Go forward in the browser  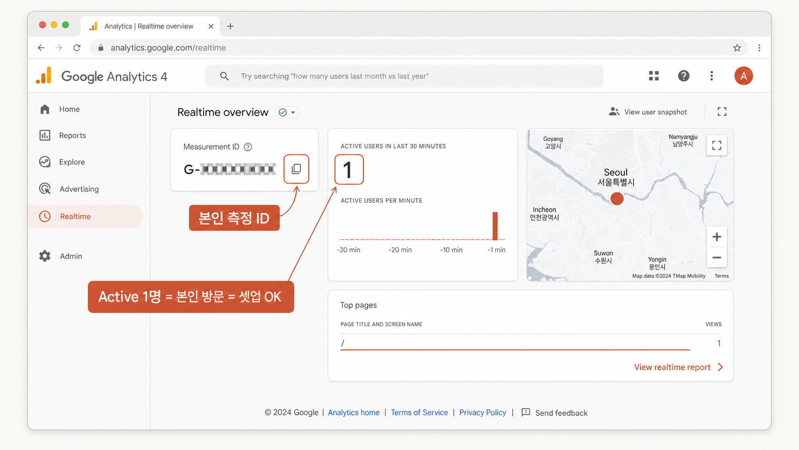coord(59,48)
